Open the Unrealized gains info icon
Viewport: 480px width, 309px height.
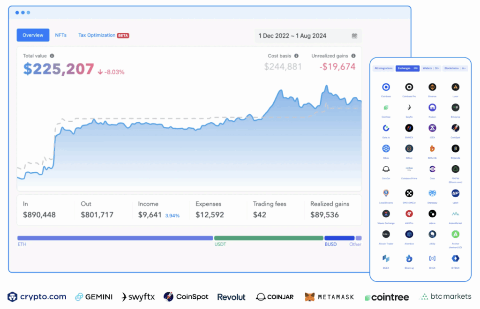(353, 56)
